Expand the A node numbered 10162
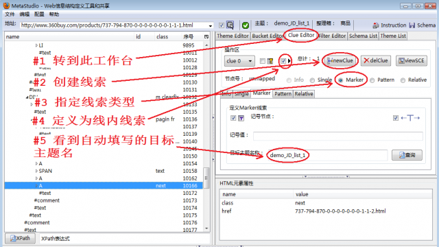Screen dimensions: 439x247 pyautogui.click(x=36, y=178)
